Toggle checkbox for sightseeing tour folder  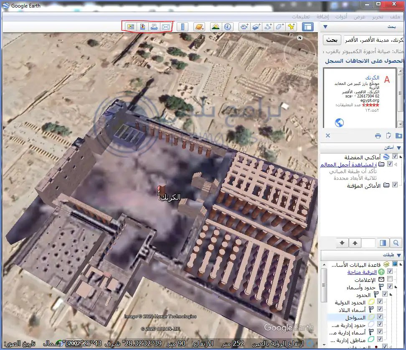click(390, 164)
